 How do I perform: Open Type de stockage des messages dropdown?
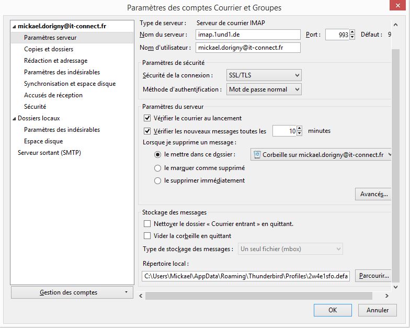pyautogui.click(x=290, y=249)
